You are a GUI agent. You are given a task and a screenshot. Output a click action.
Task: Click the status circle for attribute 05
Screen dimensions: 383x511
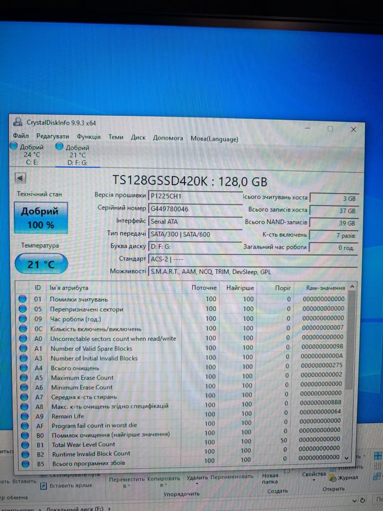point(23,308)
